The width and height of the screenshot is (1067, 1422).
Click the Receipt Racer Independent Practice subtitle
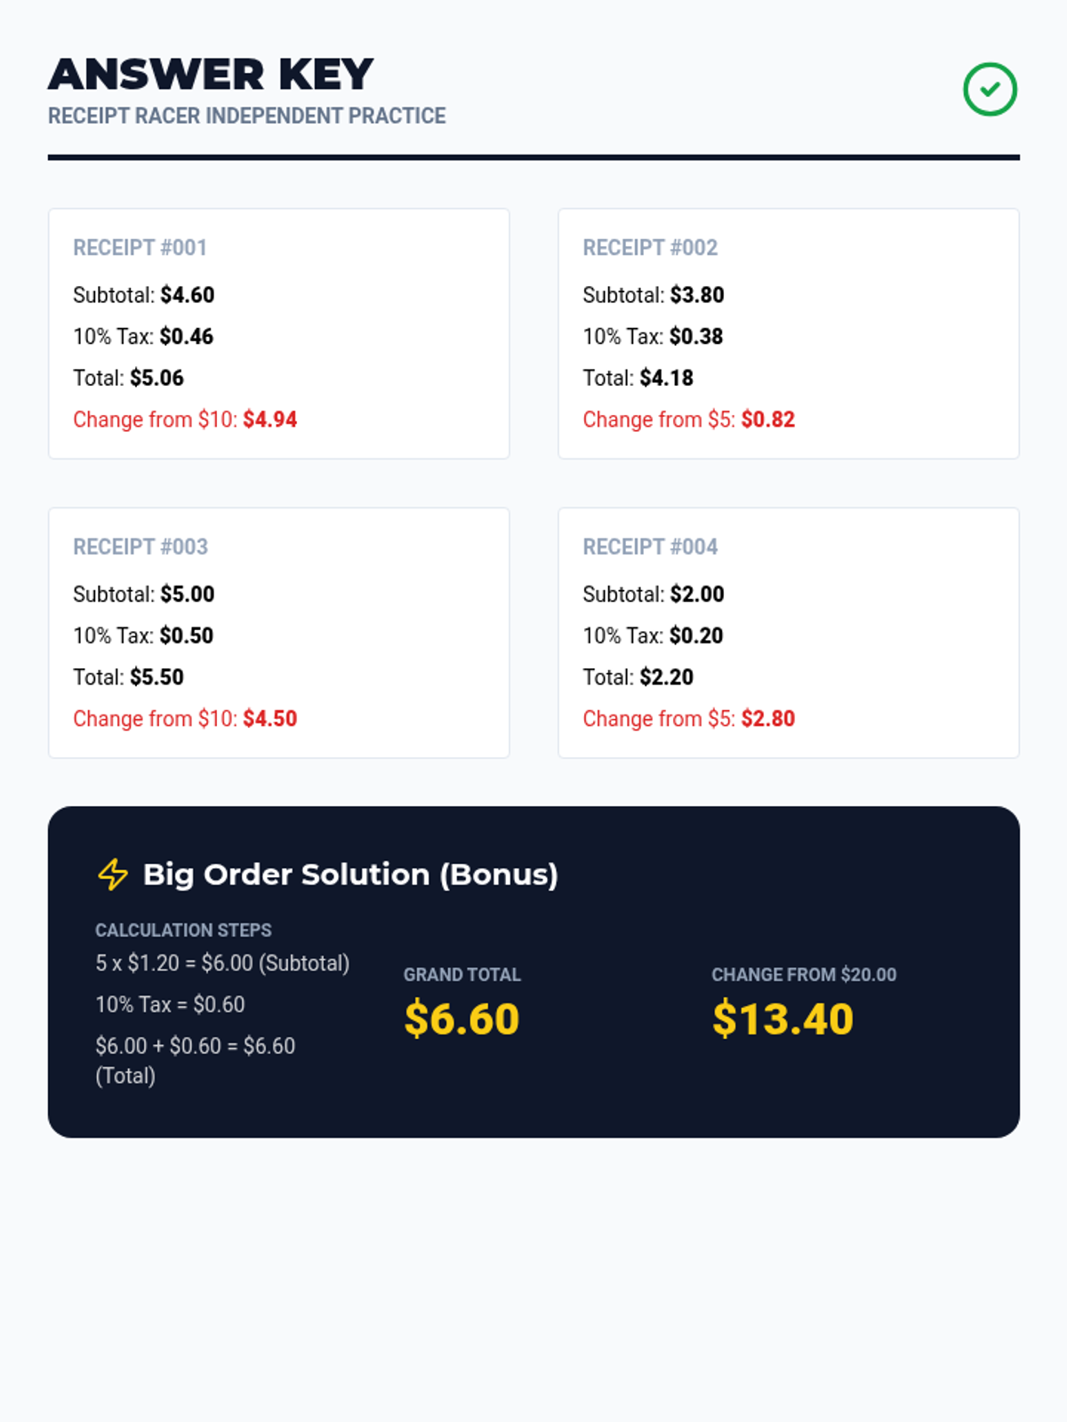click(247, 116)
